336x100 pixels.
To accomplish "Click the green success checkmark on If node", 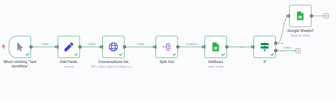I will (272, 54).
